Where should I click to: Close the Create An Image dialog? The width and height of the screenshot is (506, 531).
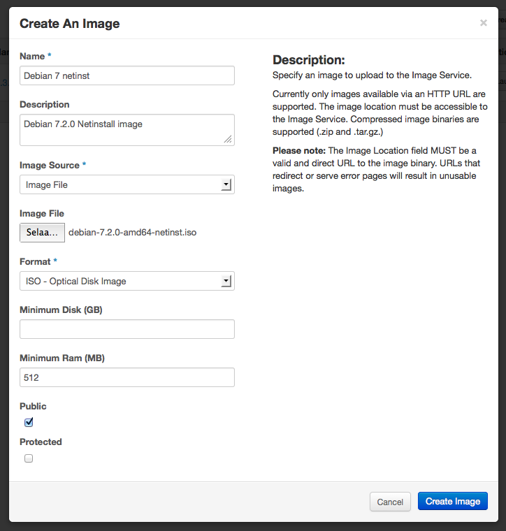click(x=484, y=23)
